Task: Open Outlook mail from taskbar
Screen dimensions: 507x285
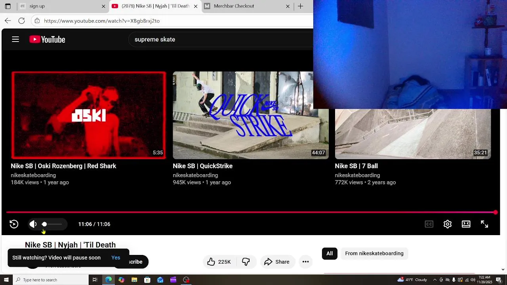Action: tap(160, 280)
